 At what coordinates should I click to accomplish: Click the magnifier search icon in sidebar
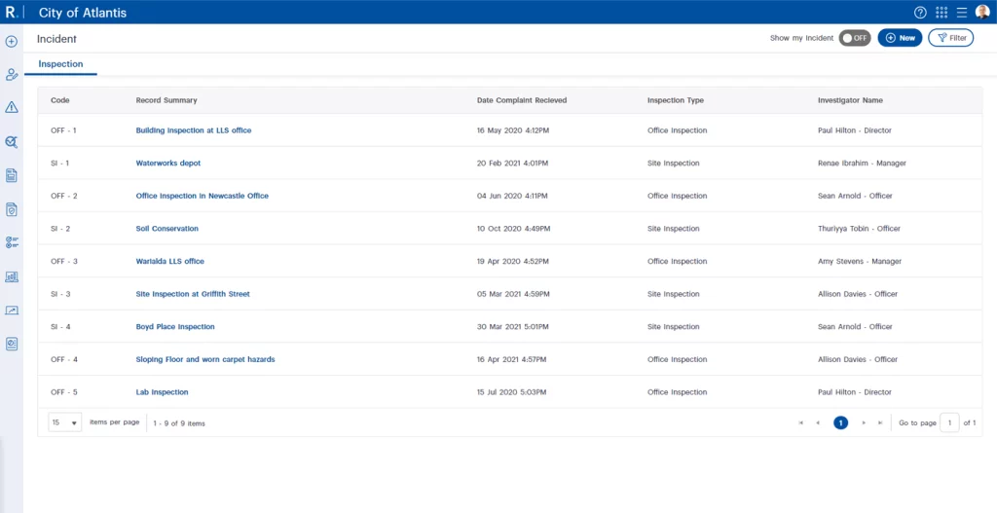[12, 142]
